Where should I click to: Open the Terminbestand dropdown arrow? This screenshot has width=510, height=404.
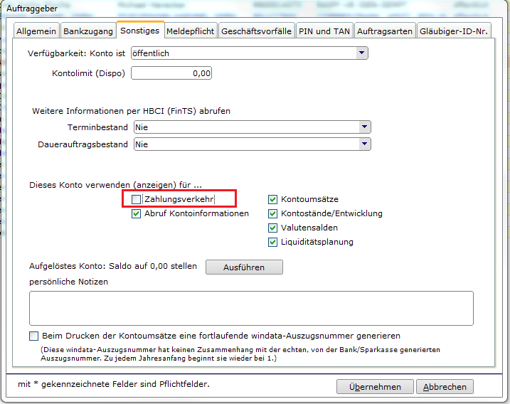(x=365, y=127)
